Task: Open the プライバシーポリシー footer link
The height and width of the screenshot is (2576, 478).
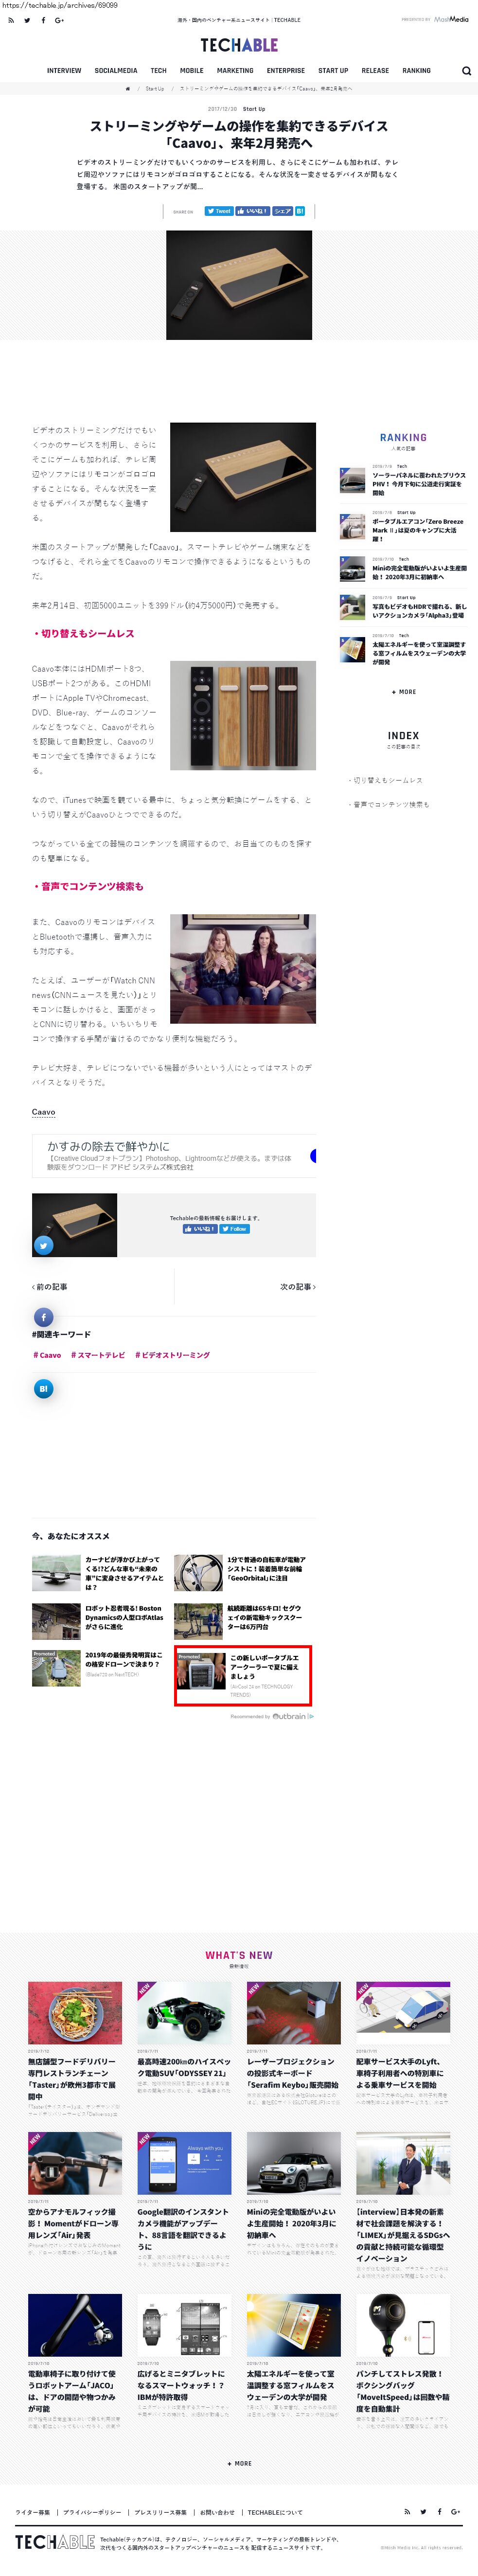Action: tap(92, 2512)
